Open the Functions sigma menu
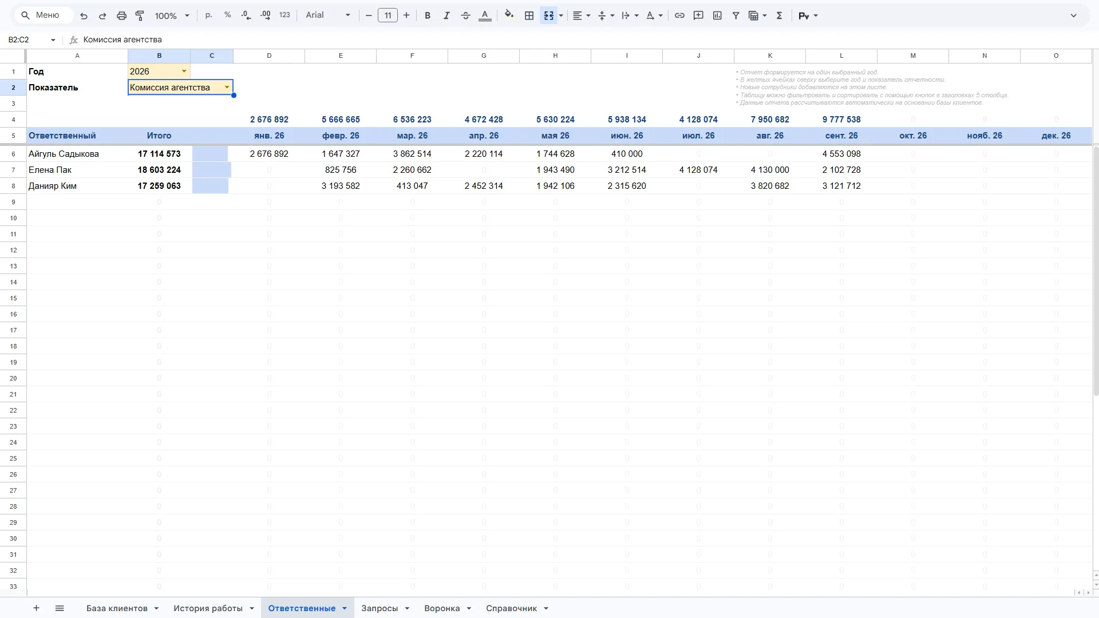Screen dimensions: 1099x618 click(x=779, y=15)
